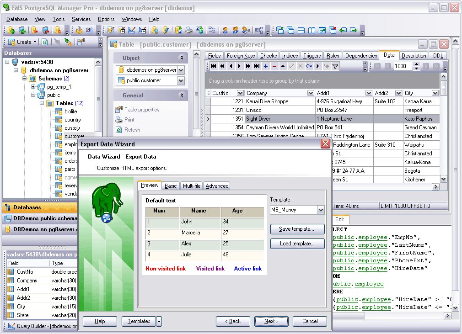Insert a new record with the plus icon

(265, 66)
